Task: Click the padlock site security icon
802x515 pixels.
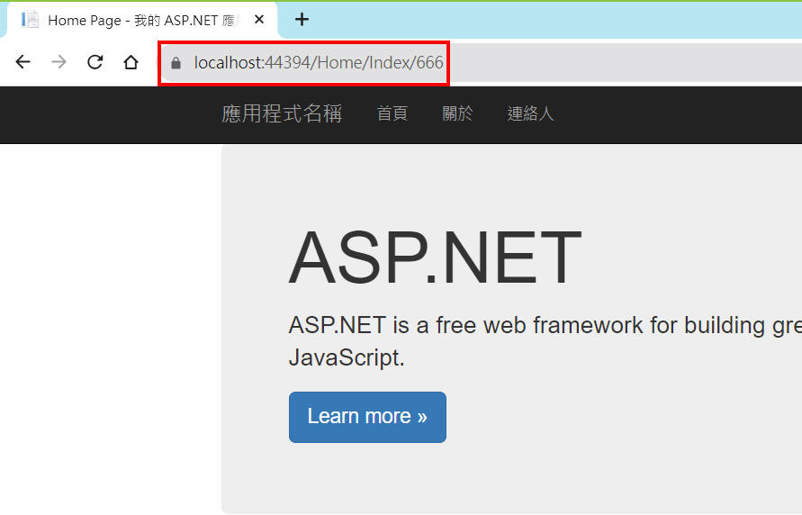Action: pos(176,63)
